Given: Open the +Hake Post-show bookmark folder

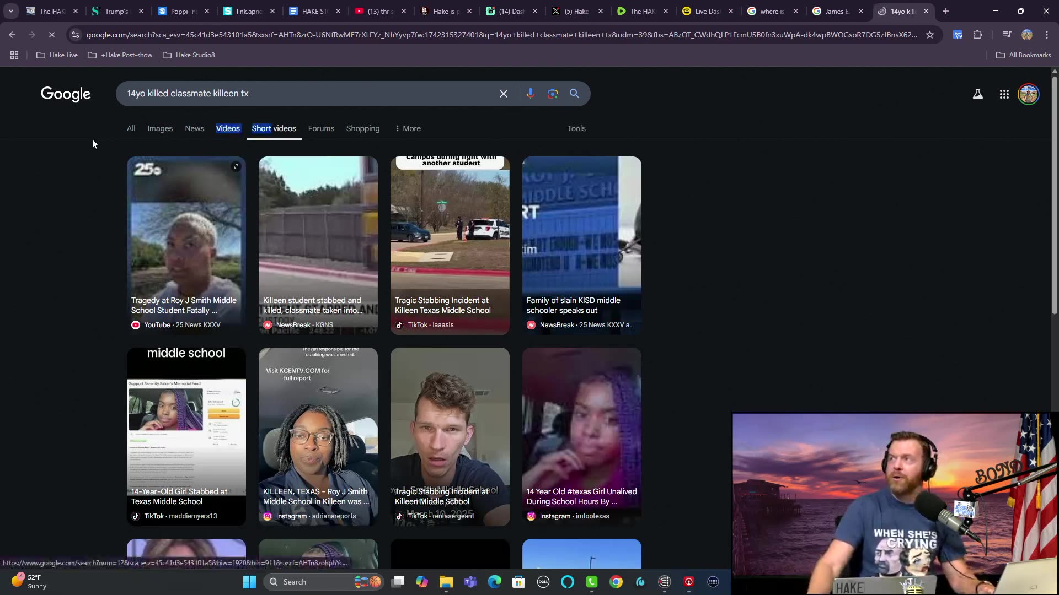Looking at the screenshot, I should click(x=120, y=55).
